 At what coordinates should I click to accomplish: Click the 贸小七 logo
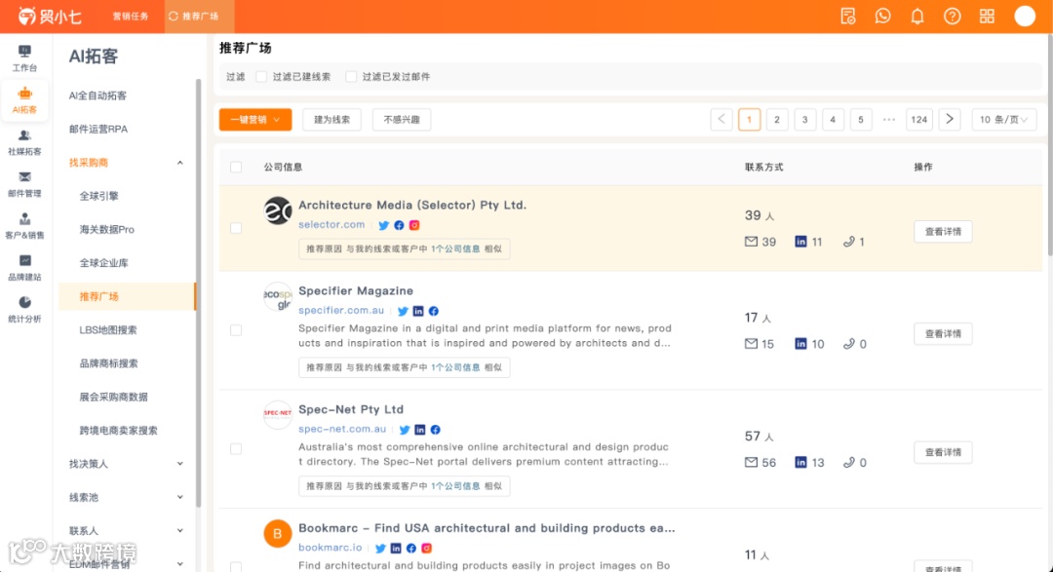coord(50,17)
